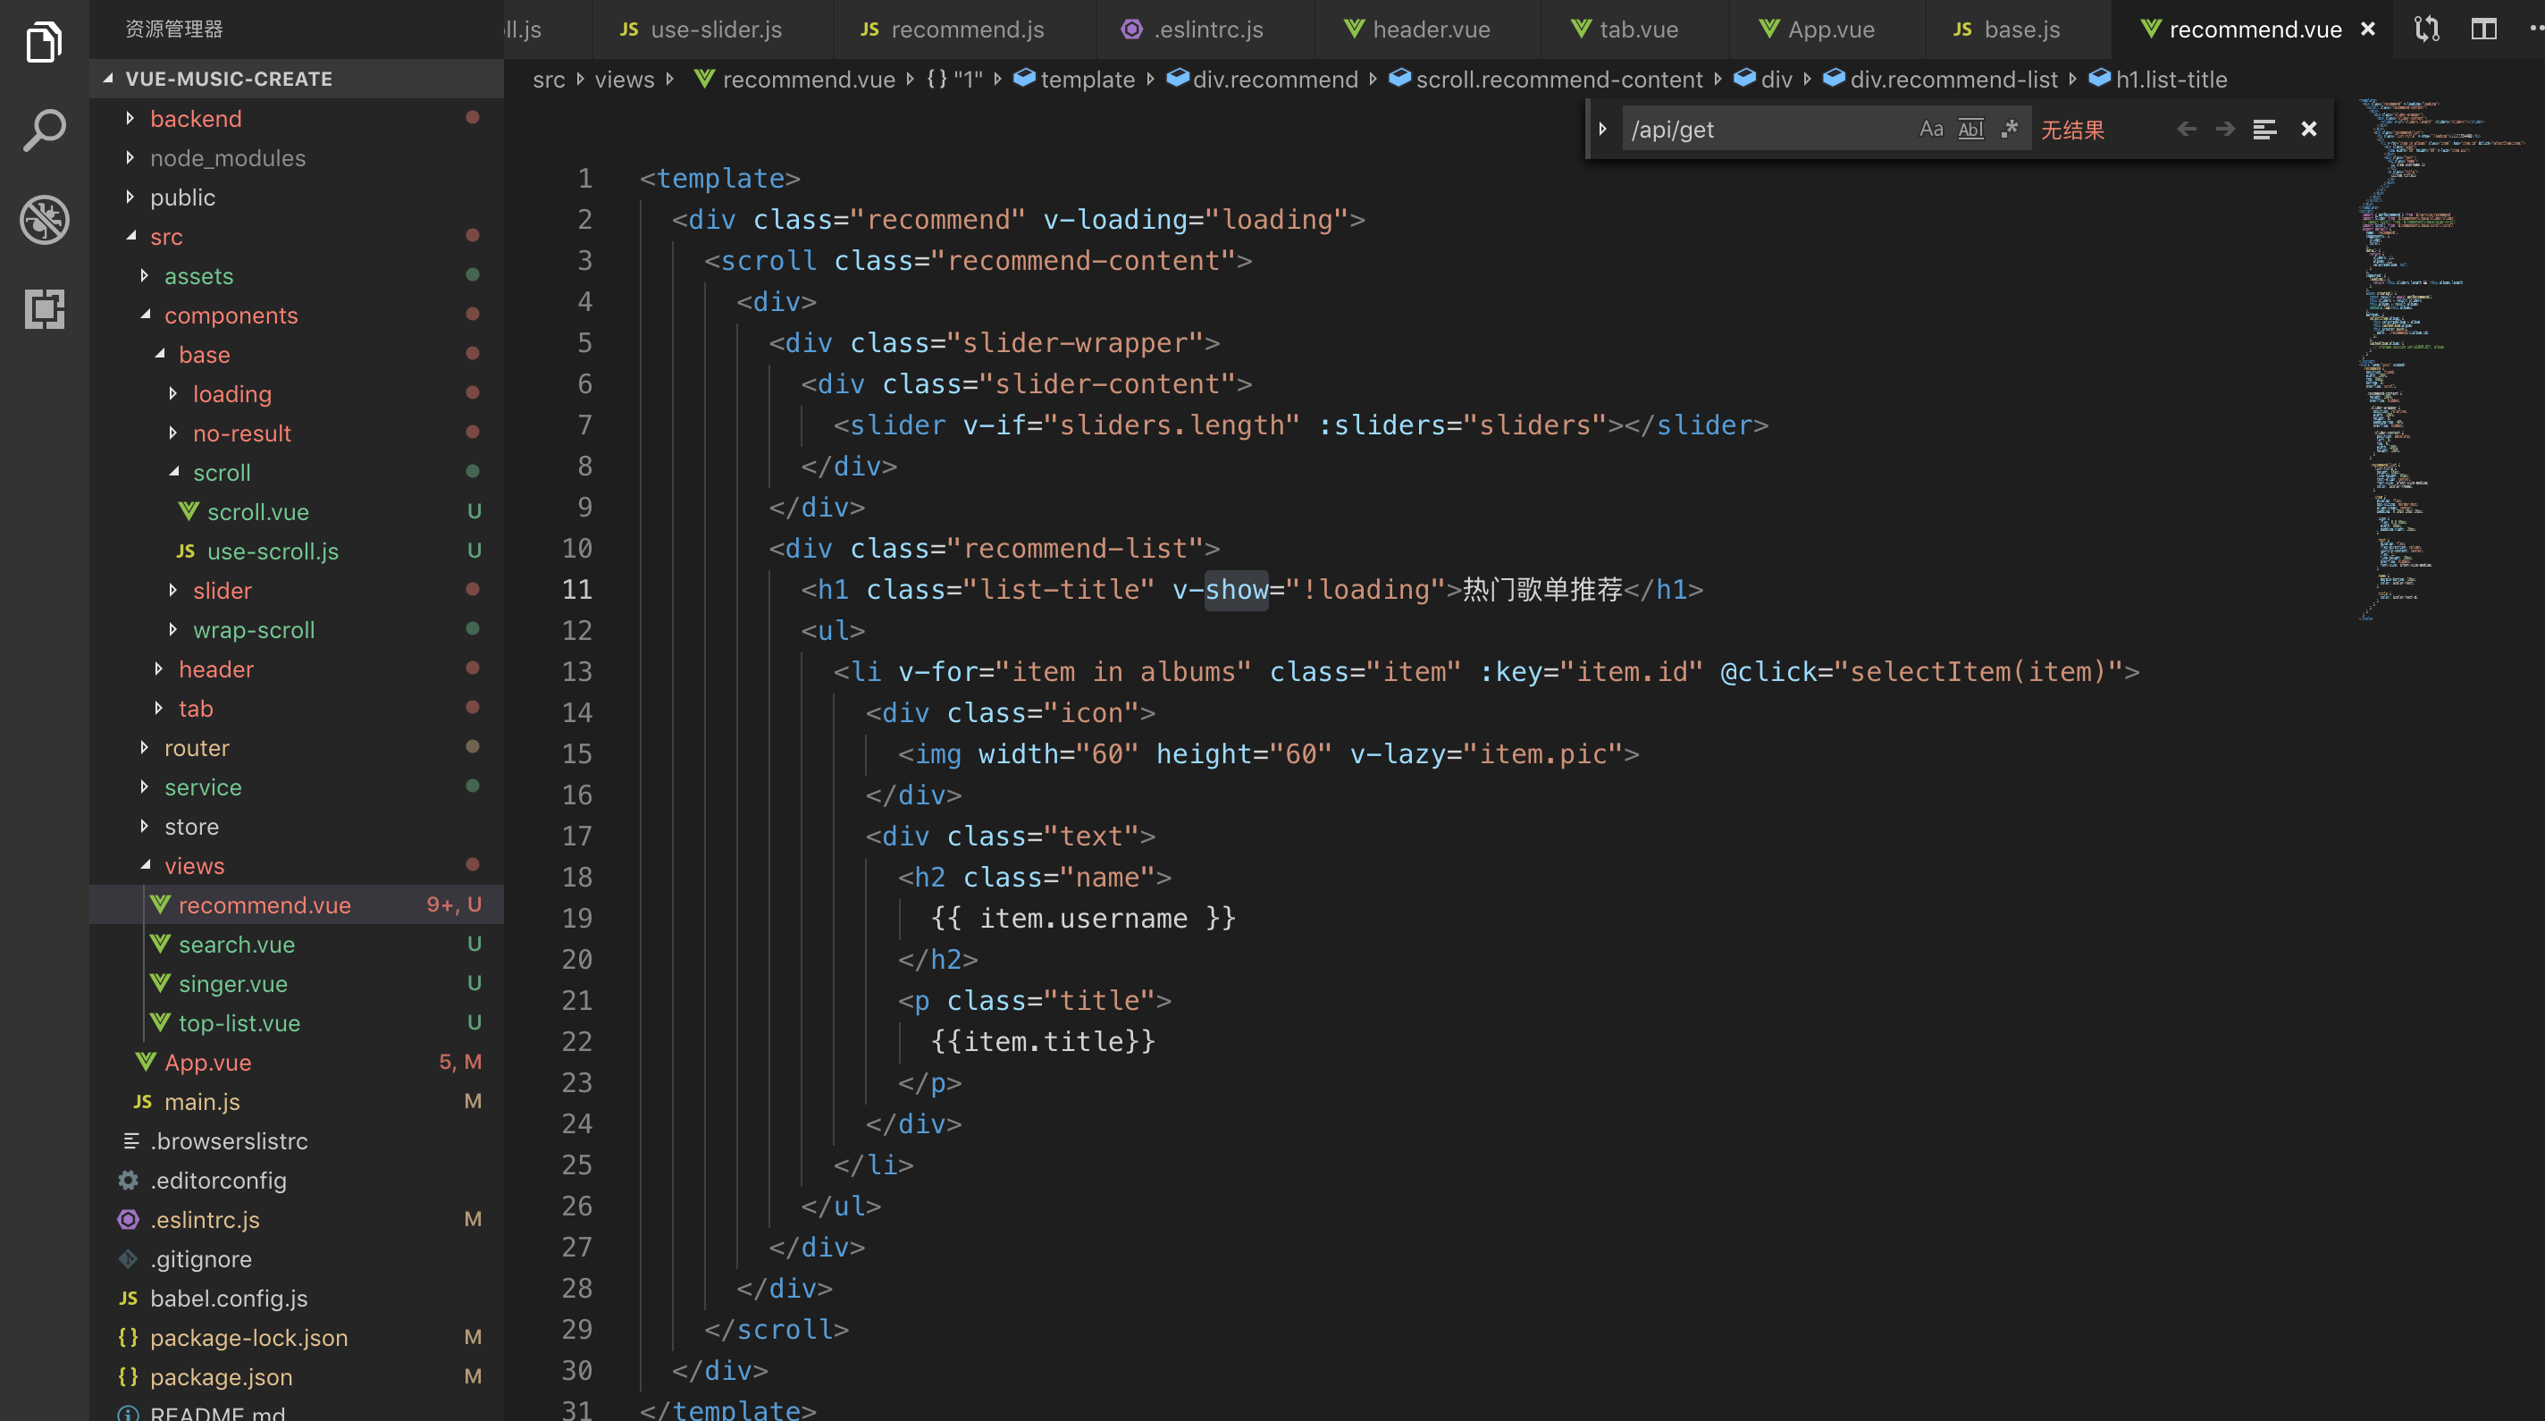Open the Explorer files icon in activity bar
This screenshot has width=2545, height=1421.
[44, 41]
